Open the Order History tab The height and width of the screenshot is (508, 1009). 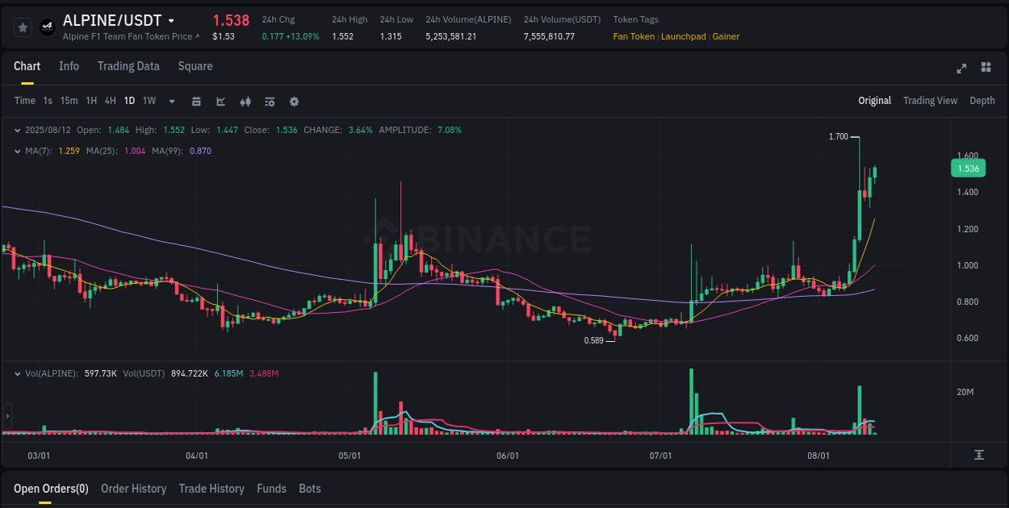tap(133, 489)
